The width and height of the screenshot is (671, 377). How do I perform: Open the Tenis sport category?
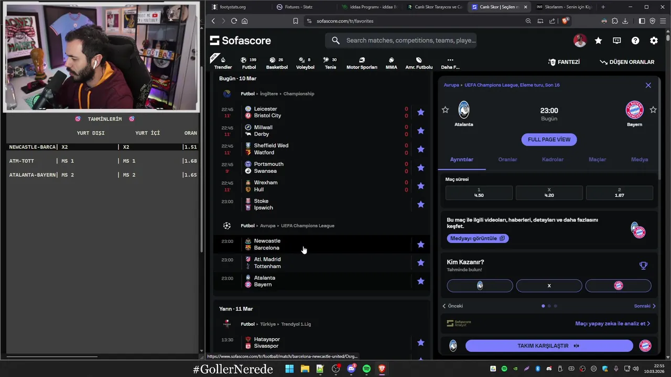[x=330, y=63]
